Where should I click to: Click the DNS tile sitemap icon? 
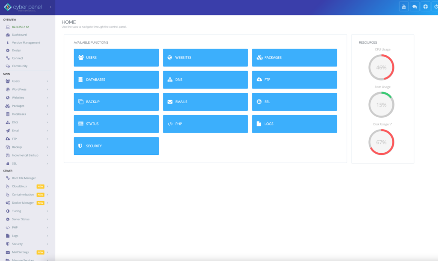pyautogui.click(x=170, y=80)
